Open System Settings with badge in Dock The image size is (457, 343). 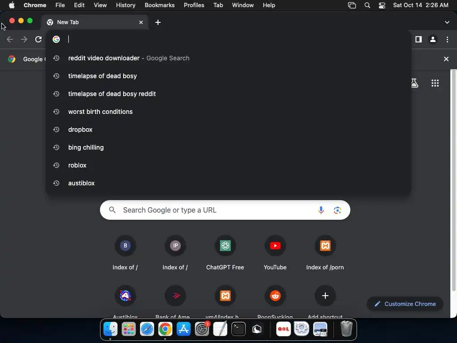click(202, 329)
